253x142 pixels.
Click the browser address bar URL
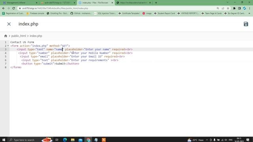pyautogui.click(x=55, y=8)
